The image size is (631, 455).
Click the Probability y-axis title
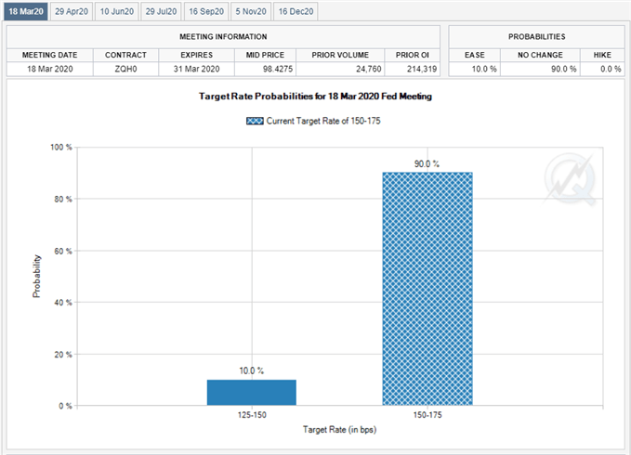coord(36,276)
